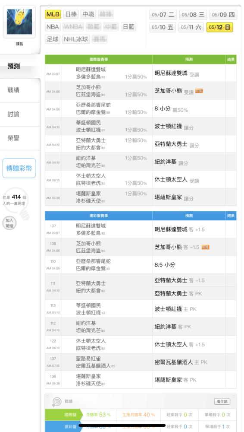
Task: Click the prediction 密爾瓦基釀酒人 主 PK
Action: (181, 362)
